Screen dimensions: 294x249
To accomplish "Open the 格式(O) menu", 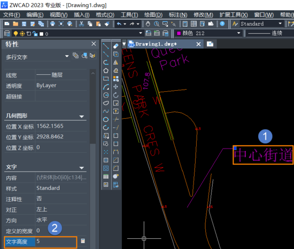I will click(105, 14).
